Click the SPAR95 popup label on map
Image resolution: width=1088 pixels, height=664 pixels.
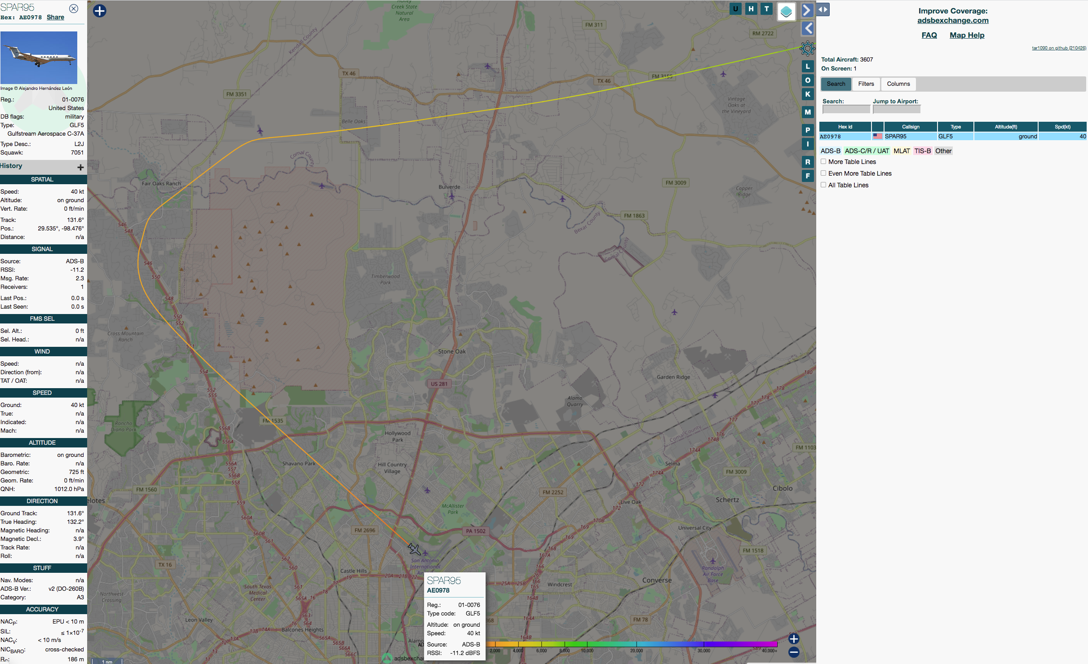(x=444, y=580)
